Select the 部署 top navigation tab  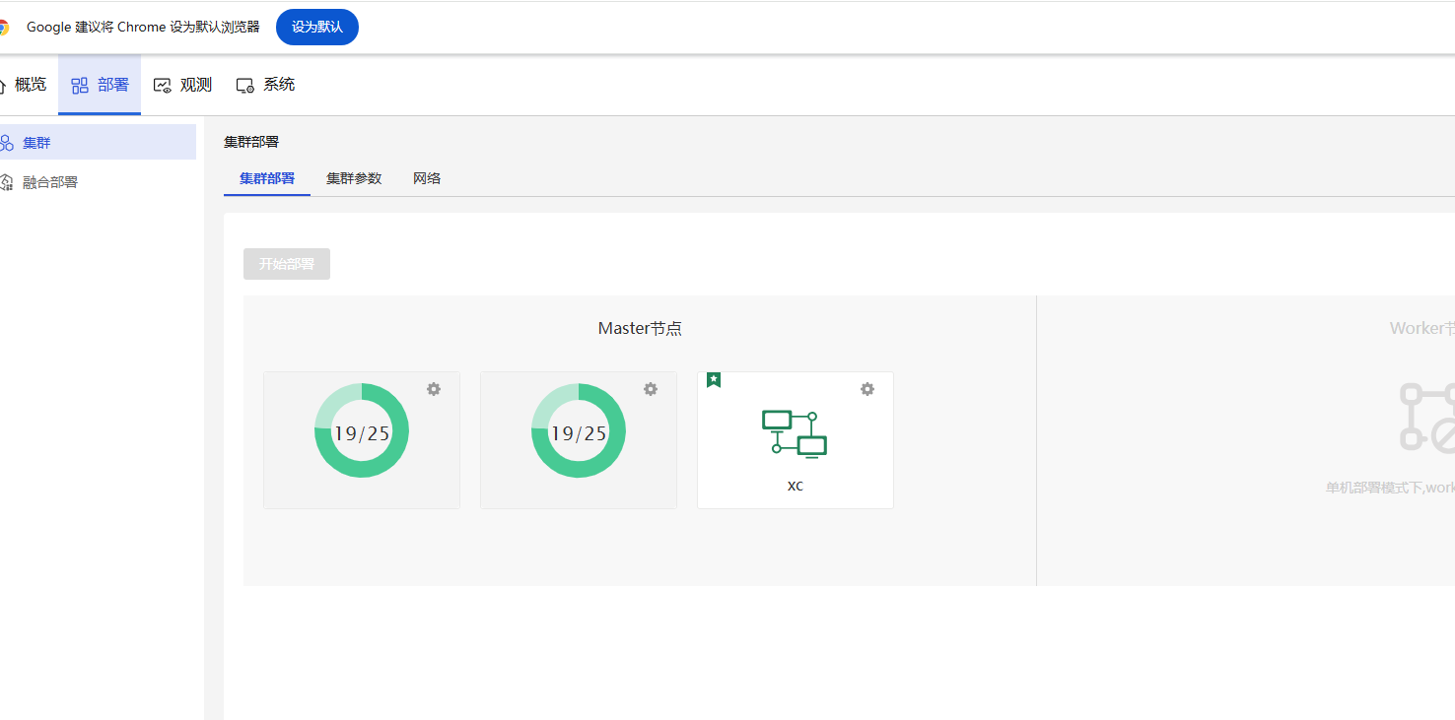click(x=100, y=85)
